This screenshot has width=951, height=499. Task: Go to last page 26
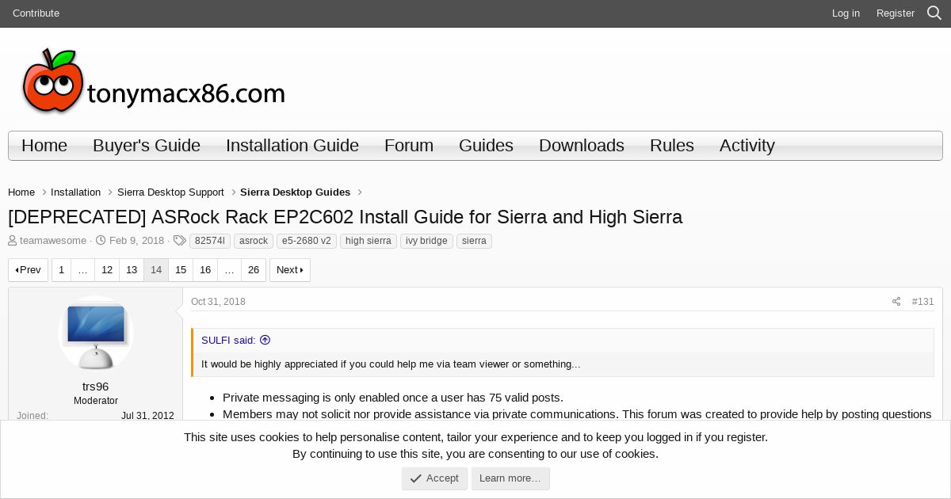[x=254, y=270]
